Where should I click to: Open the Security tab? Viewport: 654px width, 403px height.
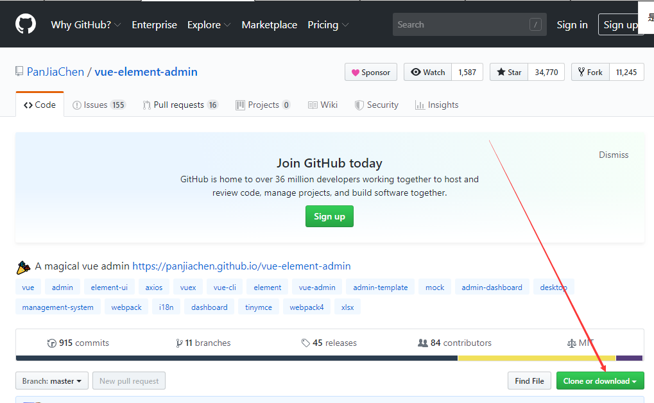(376, 105)
